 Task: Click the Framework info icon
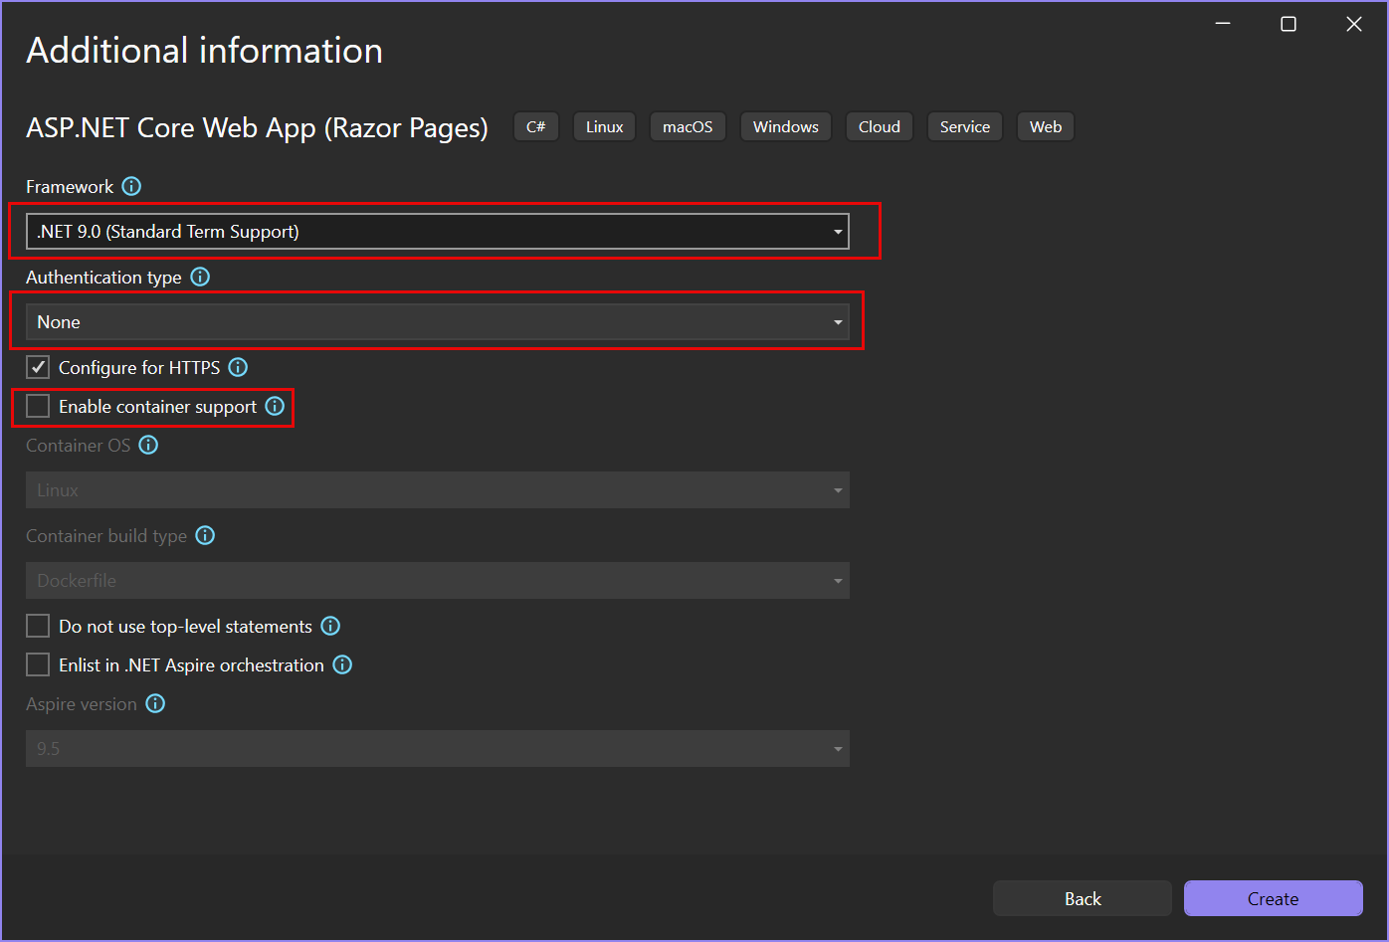[x=131, y=186]
